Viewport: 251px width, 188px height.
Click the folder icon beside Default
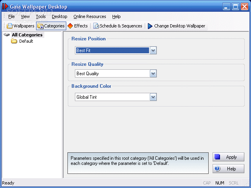[x=14, y=41]
